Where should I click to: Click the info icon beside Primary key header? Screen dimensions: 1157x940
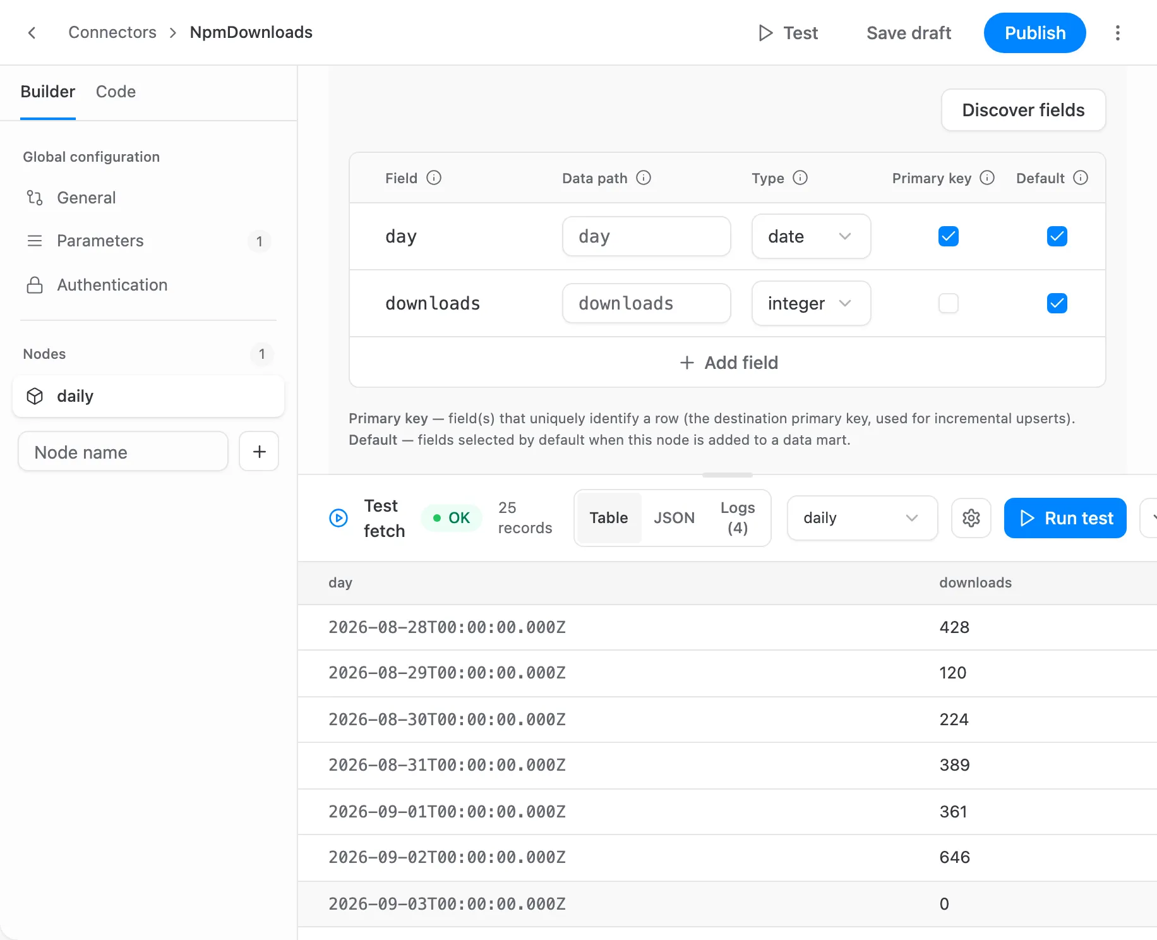point(987,178)
